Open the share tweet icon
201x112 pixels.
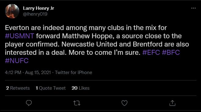172,103
